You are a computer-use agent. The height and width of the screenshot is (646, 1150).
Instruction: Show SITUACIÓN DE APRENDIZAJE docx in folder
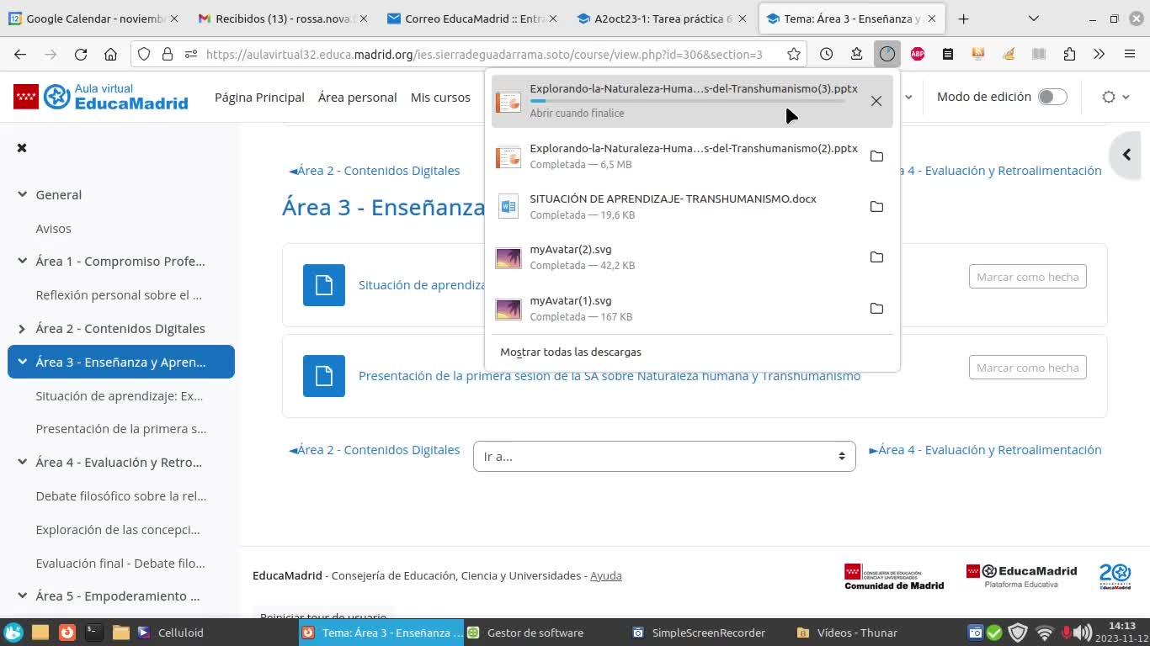[876, 207]
